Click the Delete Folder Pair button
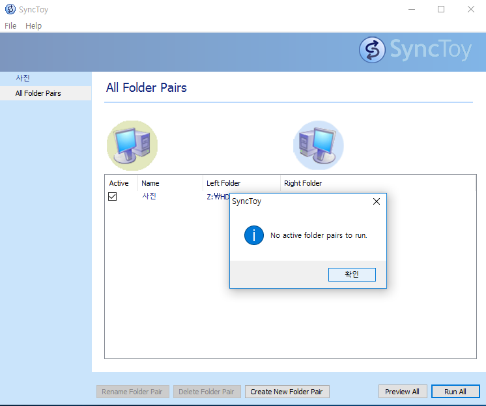486x406 pixels. click(x=207, y=392)
